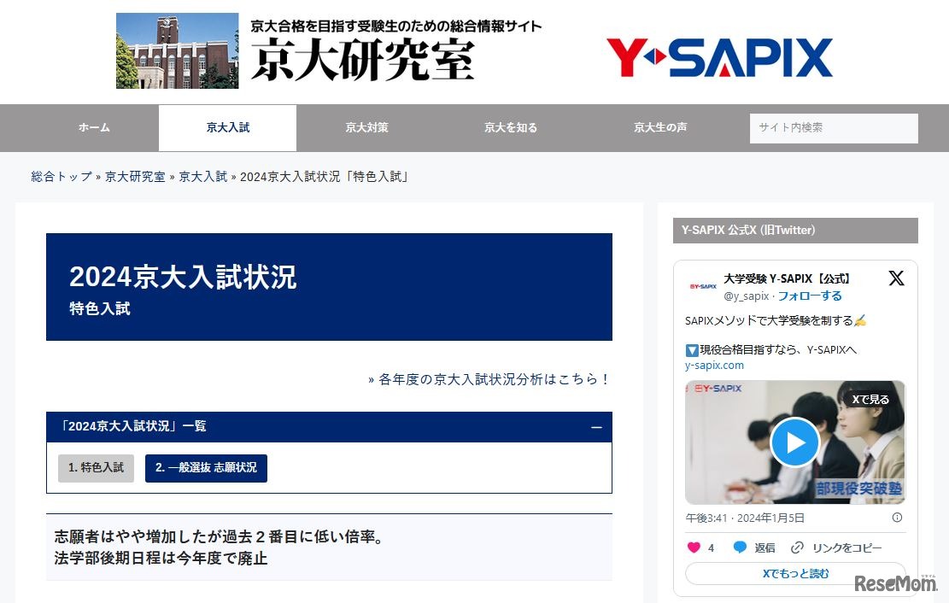The width and height of the screenshot is (949, 603).
Task: Click the Y-SAPIX 公式X (旧Twitter) widget header
Action: 795,231
